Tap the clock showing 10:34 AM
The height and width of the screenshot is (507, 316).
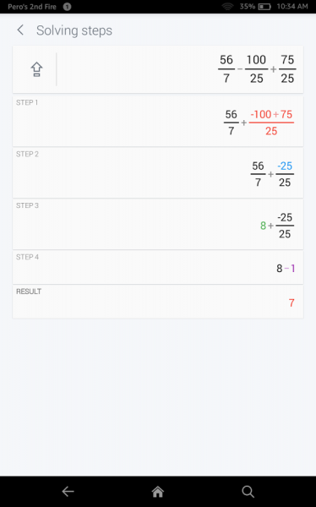(292, 7)
